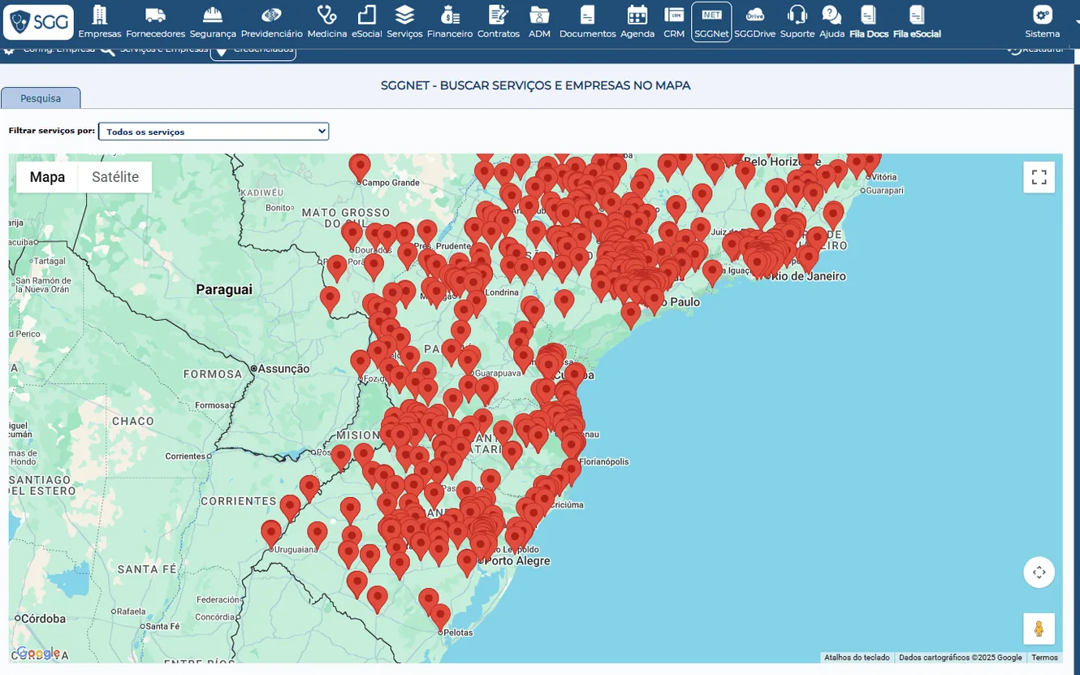Image resolution: width=1080 pixels, height=675 pixels.
Task: Open the Documentos module
Action: tap(588, 23)
